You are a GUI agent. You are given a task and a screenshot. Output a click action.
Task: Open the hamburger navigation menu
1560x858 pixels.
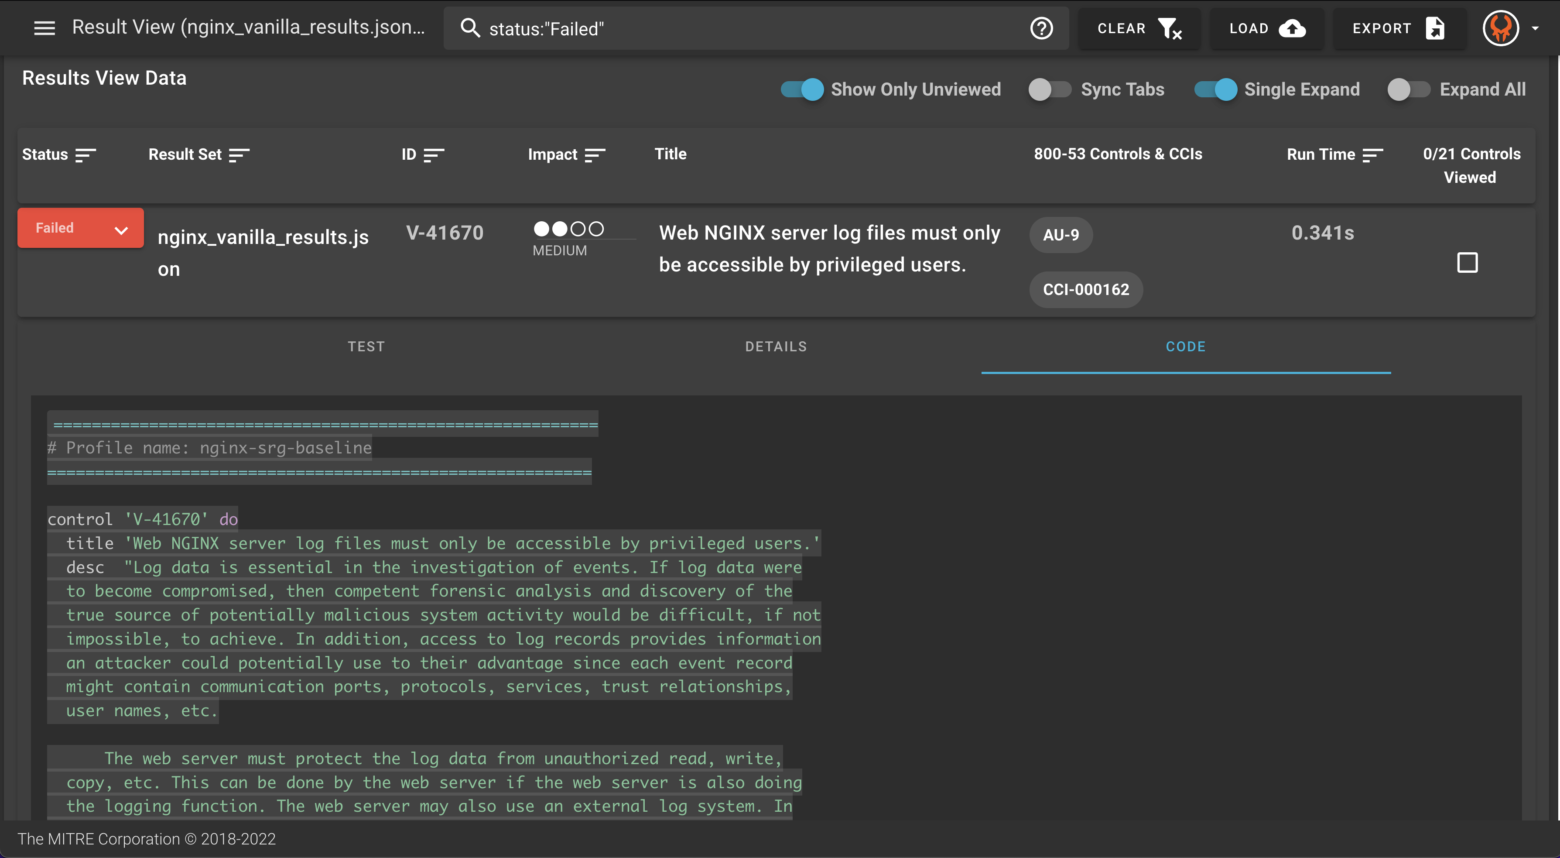tap(44, 28)
